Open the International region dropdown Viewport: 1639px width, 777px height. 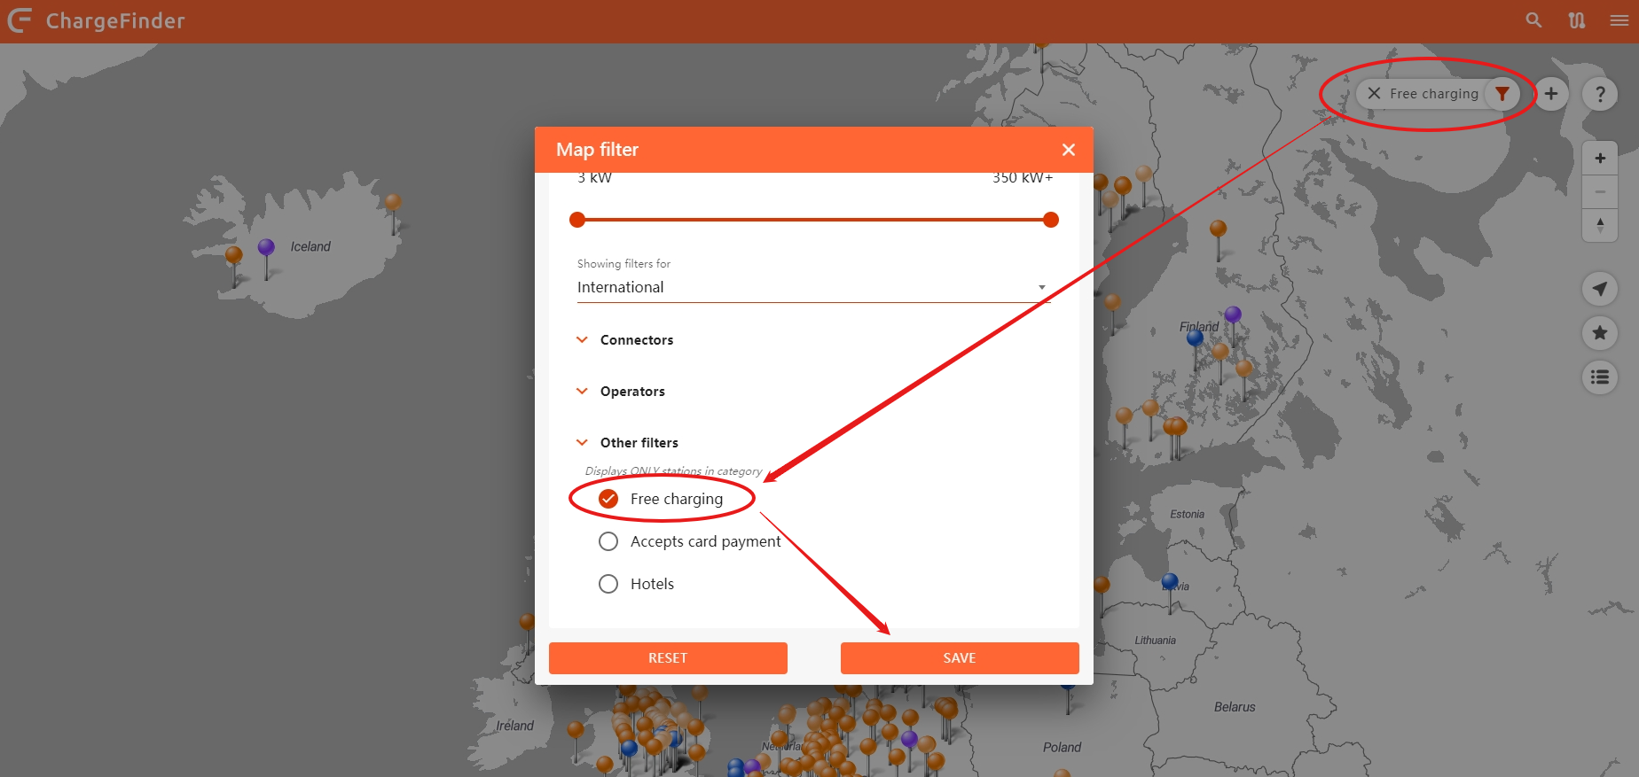pos(813,287)
